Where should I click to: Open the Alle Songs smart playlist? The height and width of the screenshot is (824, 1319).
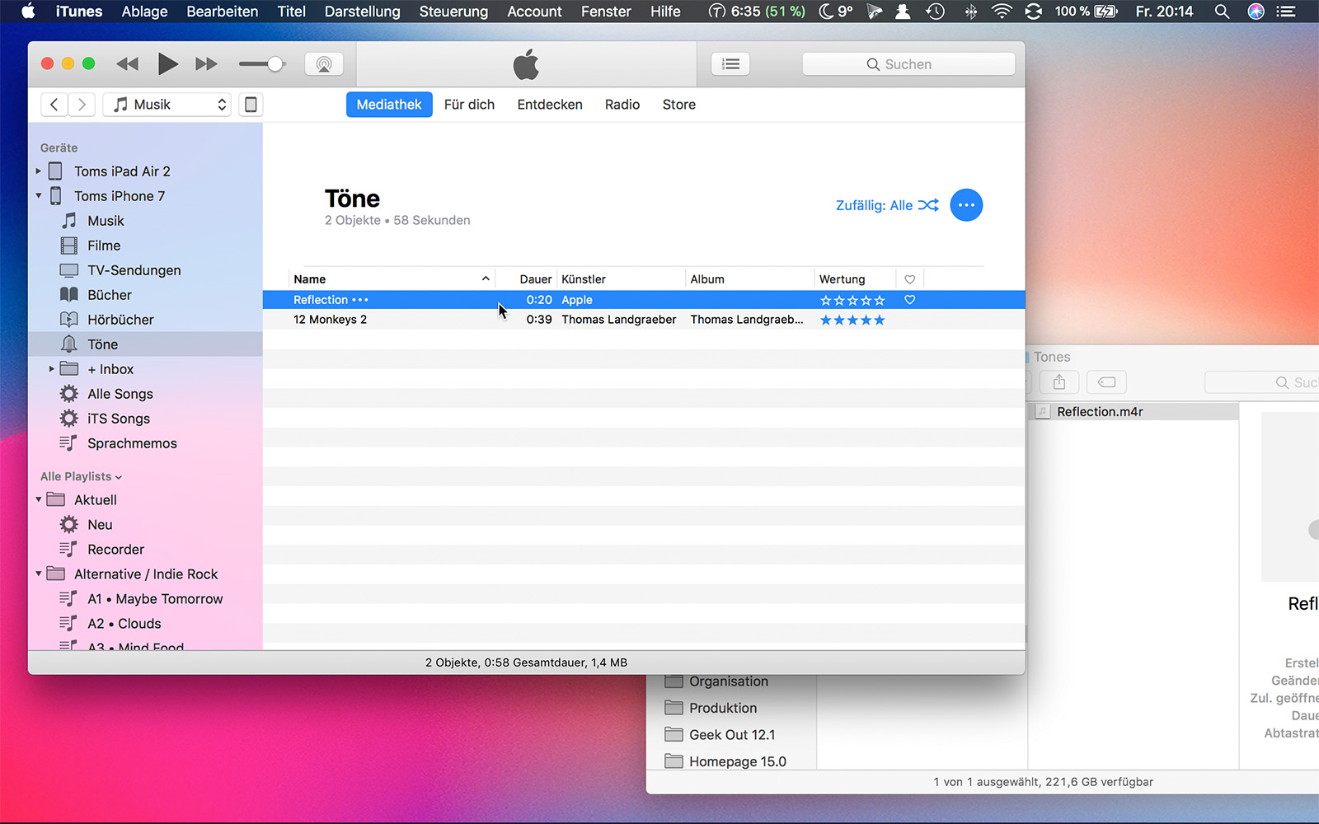point(120,394)
